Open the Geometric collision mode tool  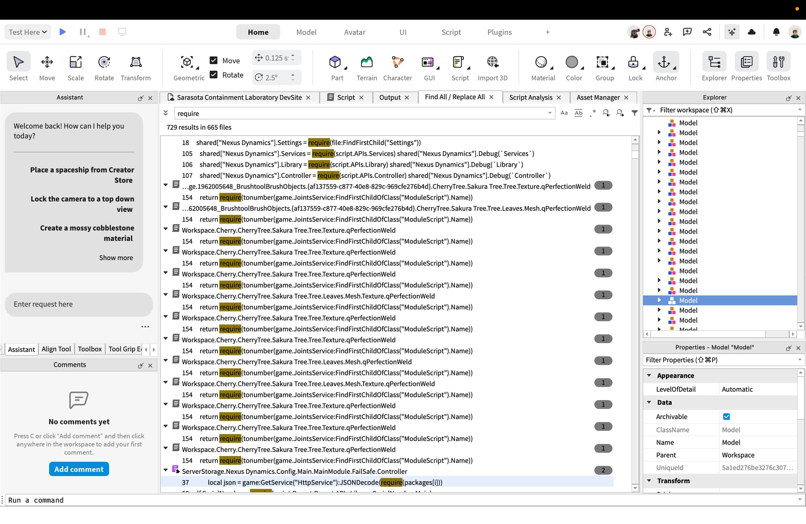coord(189,67)
